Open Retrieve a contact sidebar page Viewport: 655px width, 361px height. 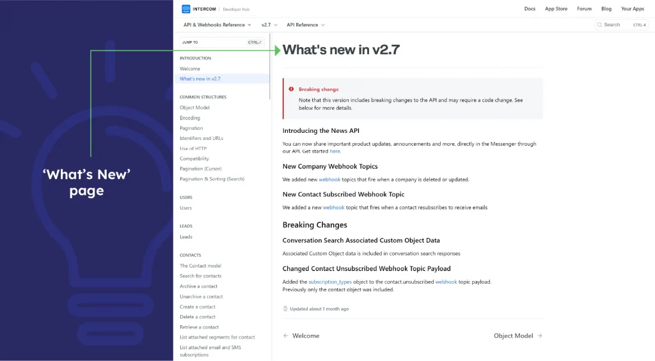[x=200, y=327]
